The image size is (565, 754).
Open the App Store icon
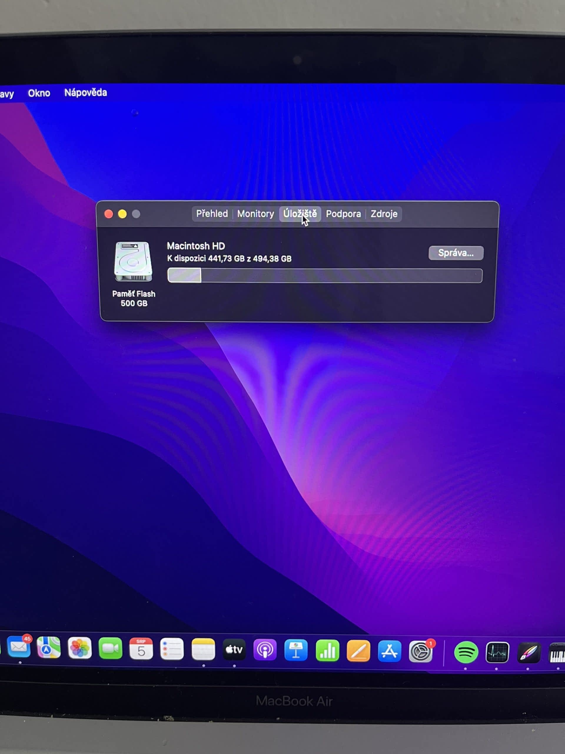coord(390,652)
